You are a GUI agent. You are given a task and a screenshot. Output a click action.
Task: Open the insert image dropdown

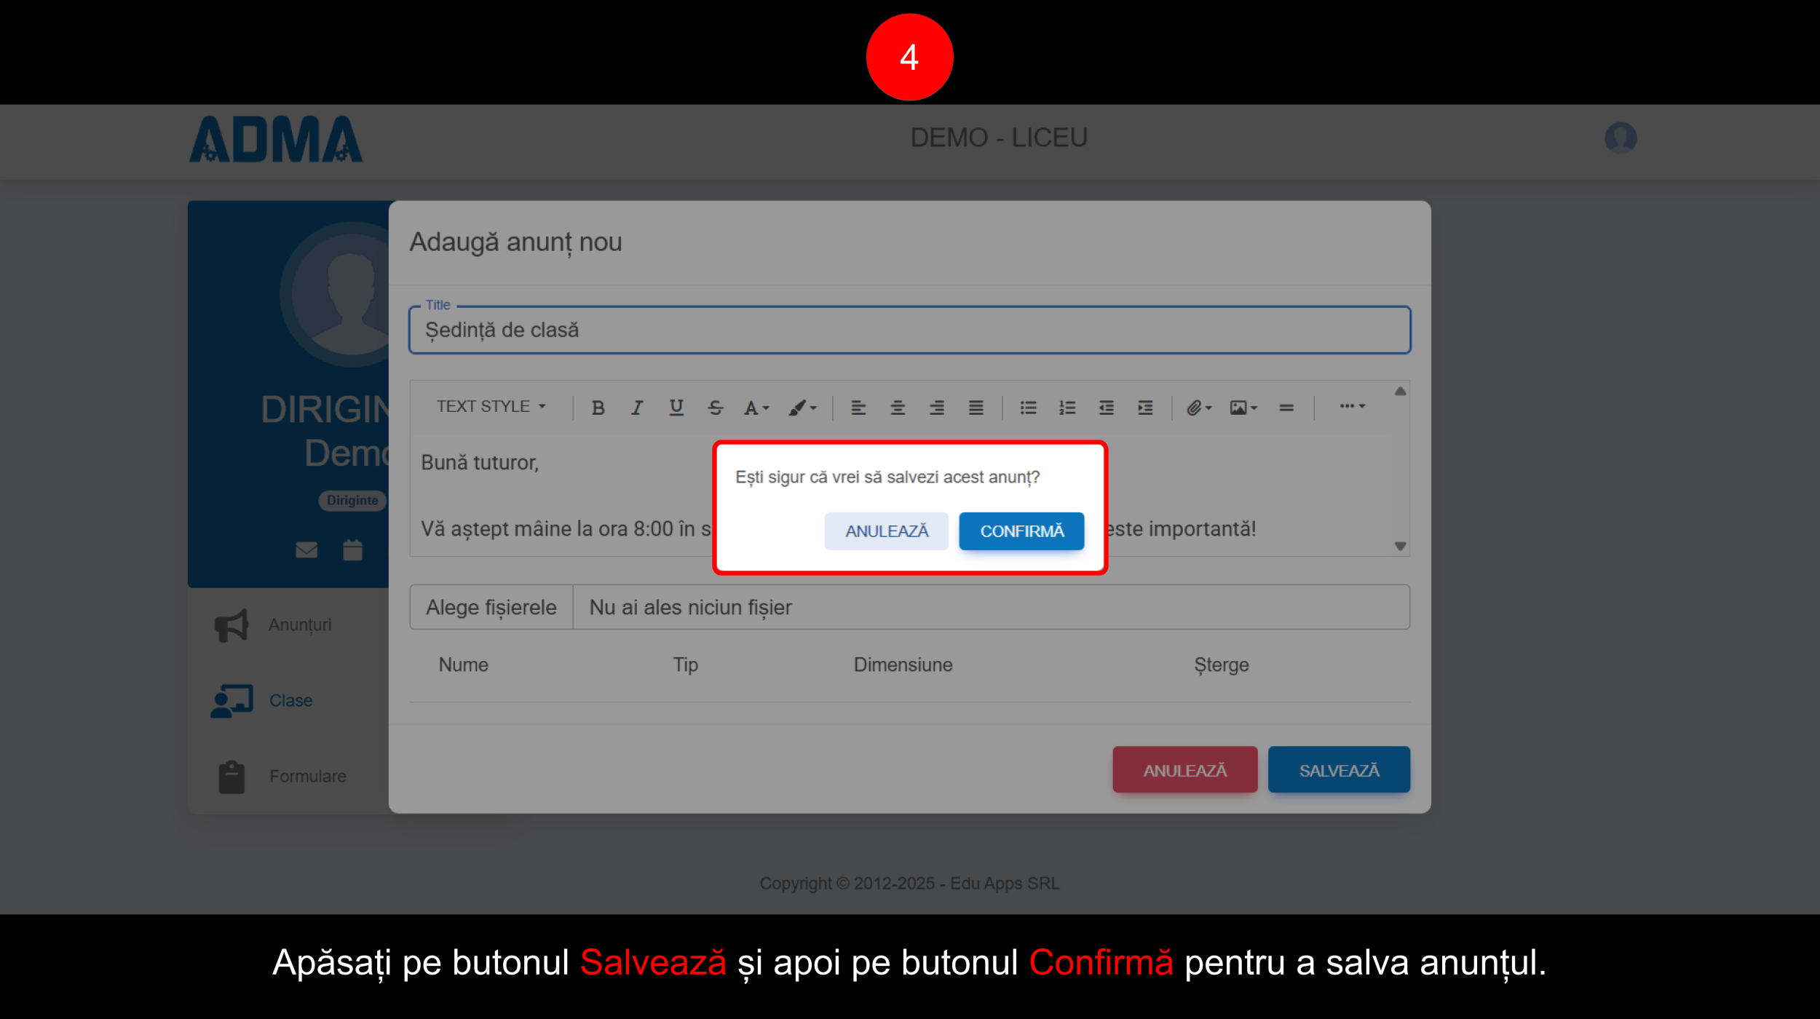(1243, 408)
